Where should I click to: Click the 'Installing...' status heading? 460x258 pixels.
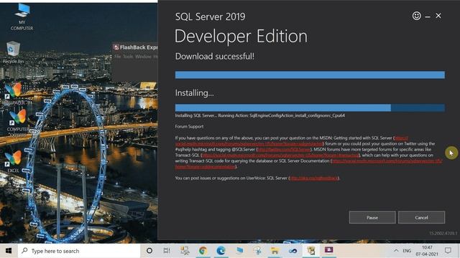click(195, 93)
